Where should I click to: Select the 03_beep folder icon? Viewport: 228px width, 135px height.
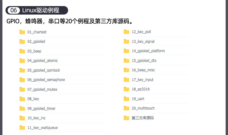[22, 51]
